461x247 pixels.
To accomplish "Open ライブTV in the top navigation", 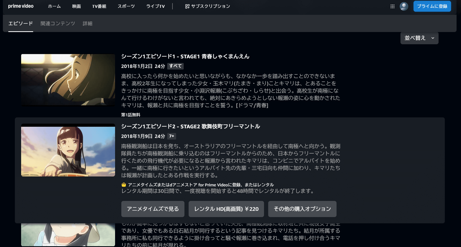I will pyautogui.click(x=155, y=6).
